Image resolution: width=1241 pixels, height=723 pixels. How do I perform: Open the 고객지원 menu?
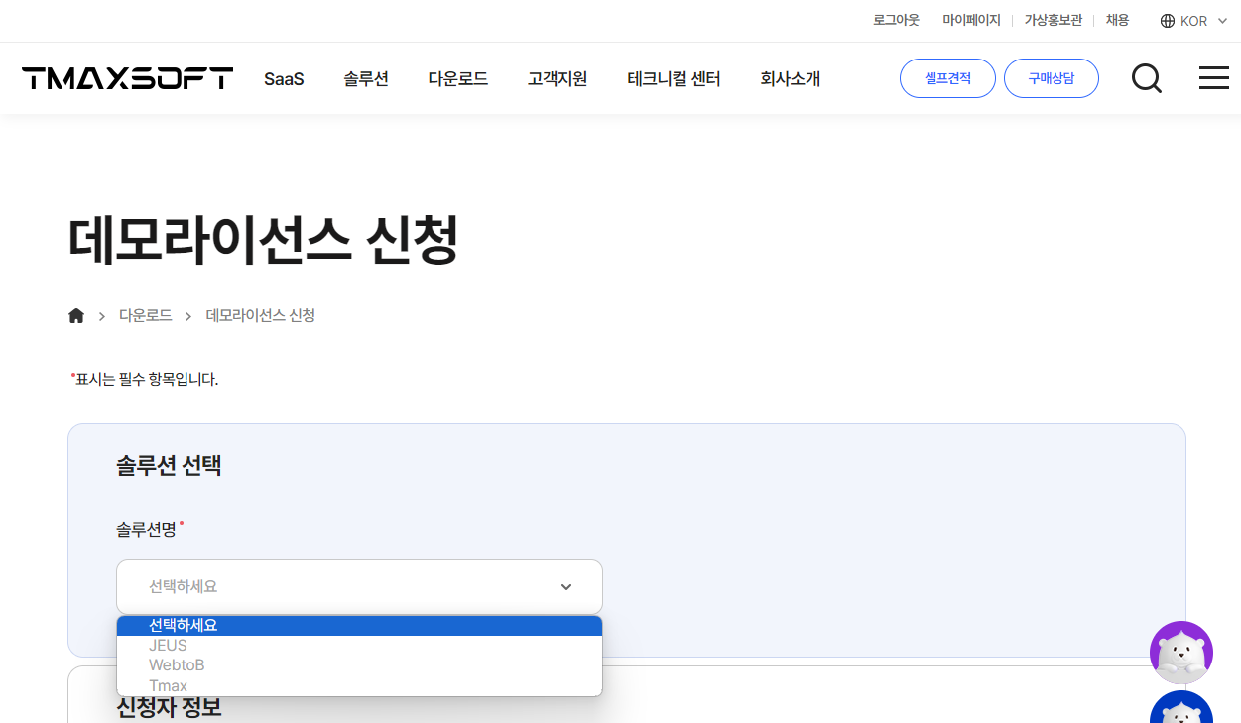(558, 79)
